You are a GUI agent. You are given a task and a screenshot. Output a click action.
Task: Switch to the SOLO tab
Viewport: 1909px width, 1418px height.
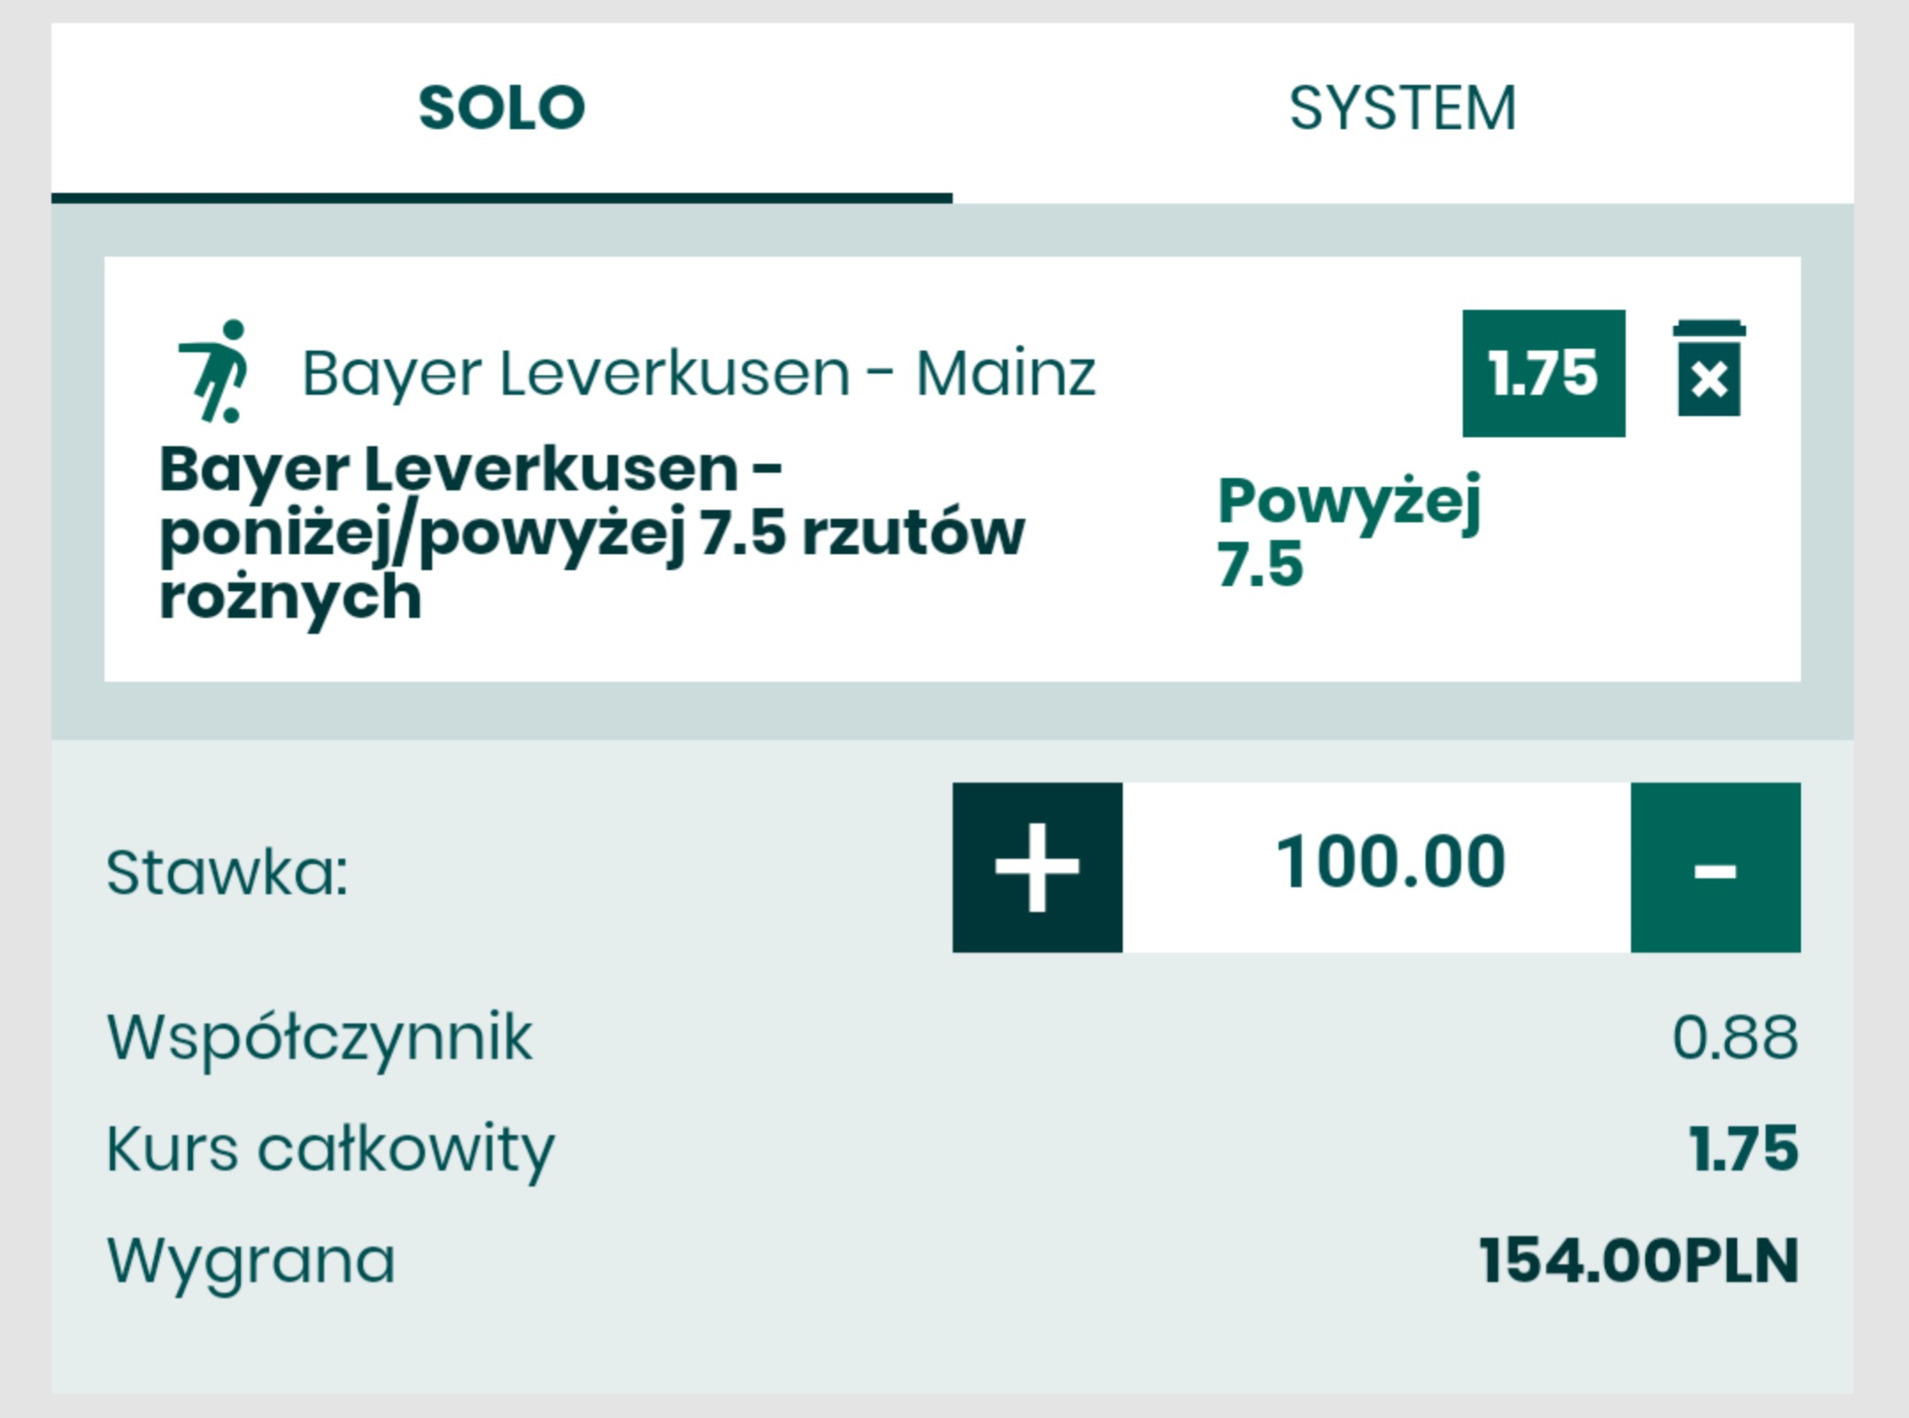[501, 108]
